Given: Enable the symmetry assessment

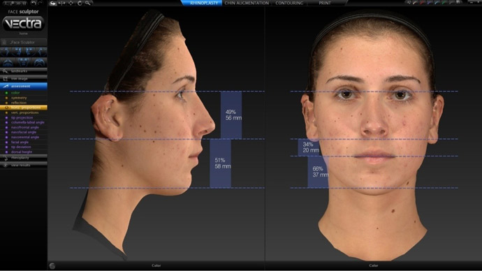Looking at the screenshot, I should click(18, 98).
